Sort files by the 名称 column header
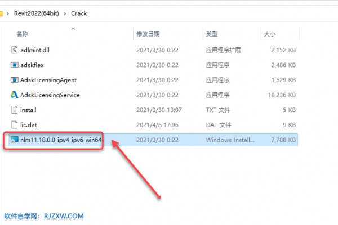Screen dimensions: 338x225 tap(22, 34)
